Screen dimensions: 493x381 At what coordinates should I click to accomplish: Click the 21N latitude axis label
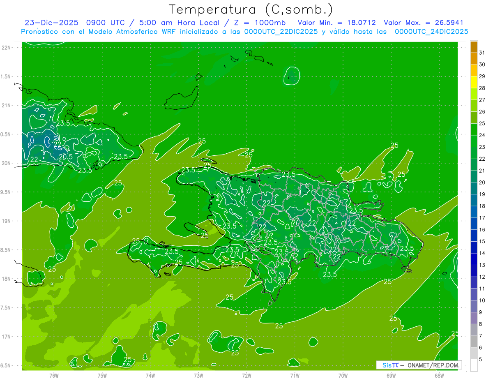[x=7, y=106]
